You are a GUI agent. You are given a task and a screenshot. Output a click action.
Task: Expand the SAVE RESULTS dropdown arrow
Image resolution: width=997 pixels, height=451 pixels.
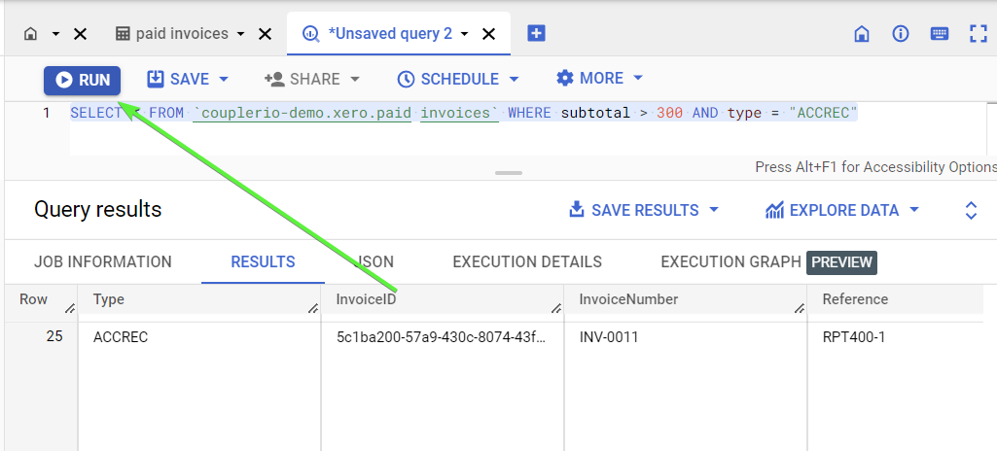(713, 210)
